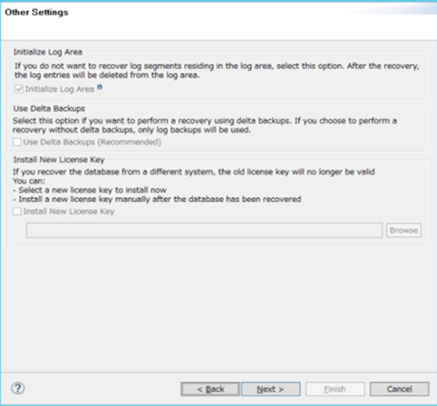The height and width of the screenshot is (406, 437).
Task: Go to the previous step with Back
Action: tap(210, 389)
